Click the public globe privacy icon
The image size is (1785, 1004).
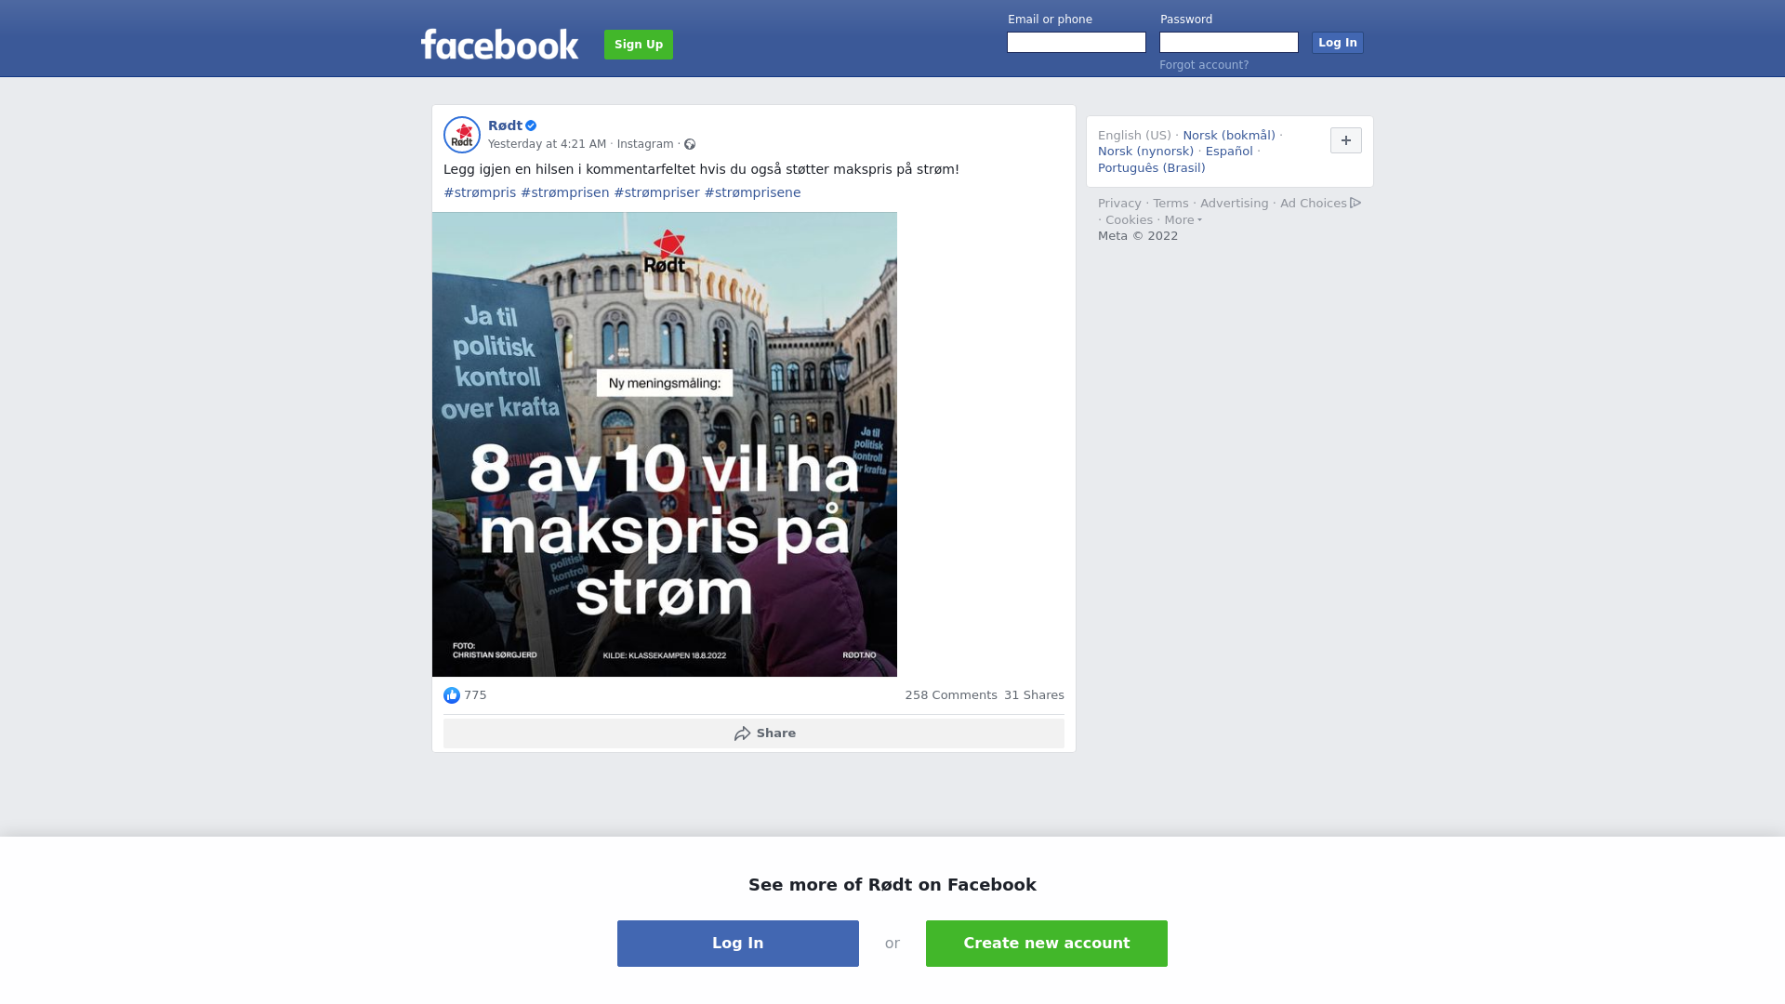[690, 144]
